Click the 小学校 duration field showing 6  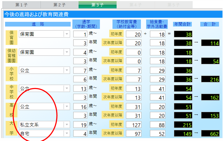point(80,79)
